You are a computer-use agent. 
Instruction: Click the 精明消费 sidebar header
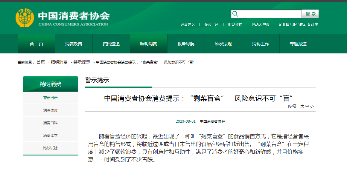[51, 84]
